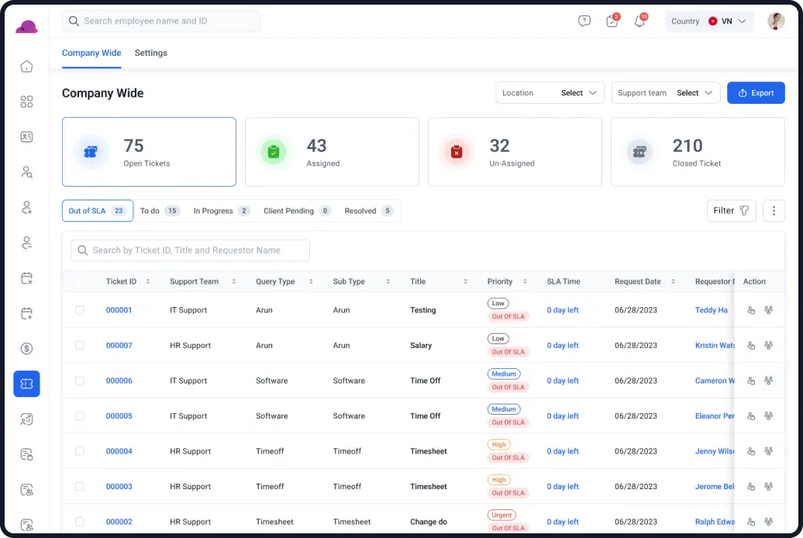Select the checkbox for ticket 000004

click(x=79, y=451)
